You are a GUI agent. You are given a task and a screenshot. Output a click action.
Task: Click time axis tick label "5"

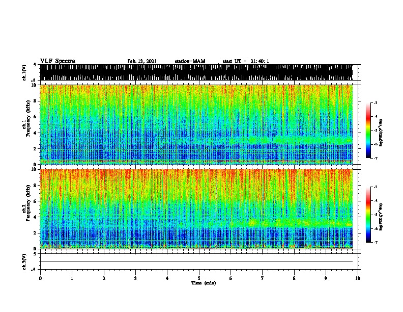click(x=199, y=278)
